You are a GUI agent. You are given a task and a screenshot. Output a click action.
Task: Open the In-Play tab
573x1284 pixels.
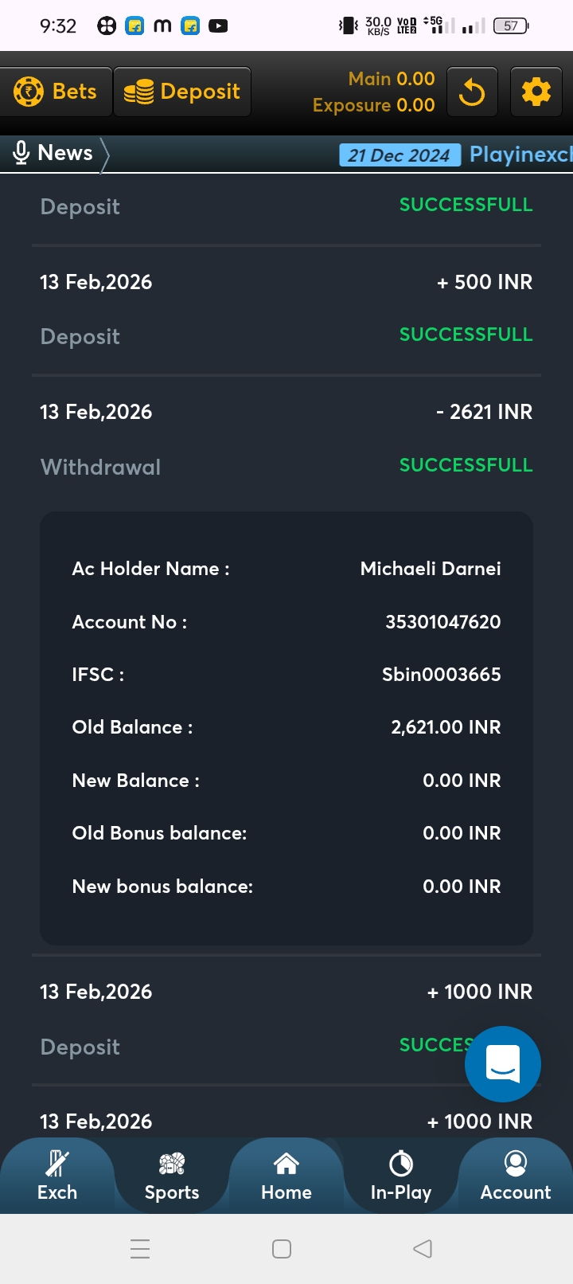[x=401, y=1176]
